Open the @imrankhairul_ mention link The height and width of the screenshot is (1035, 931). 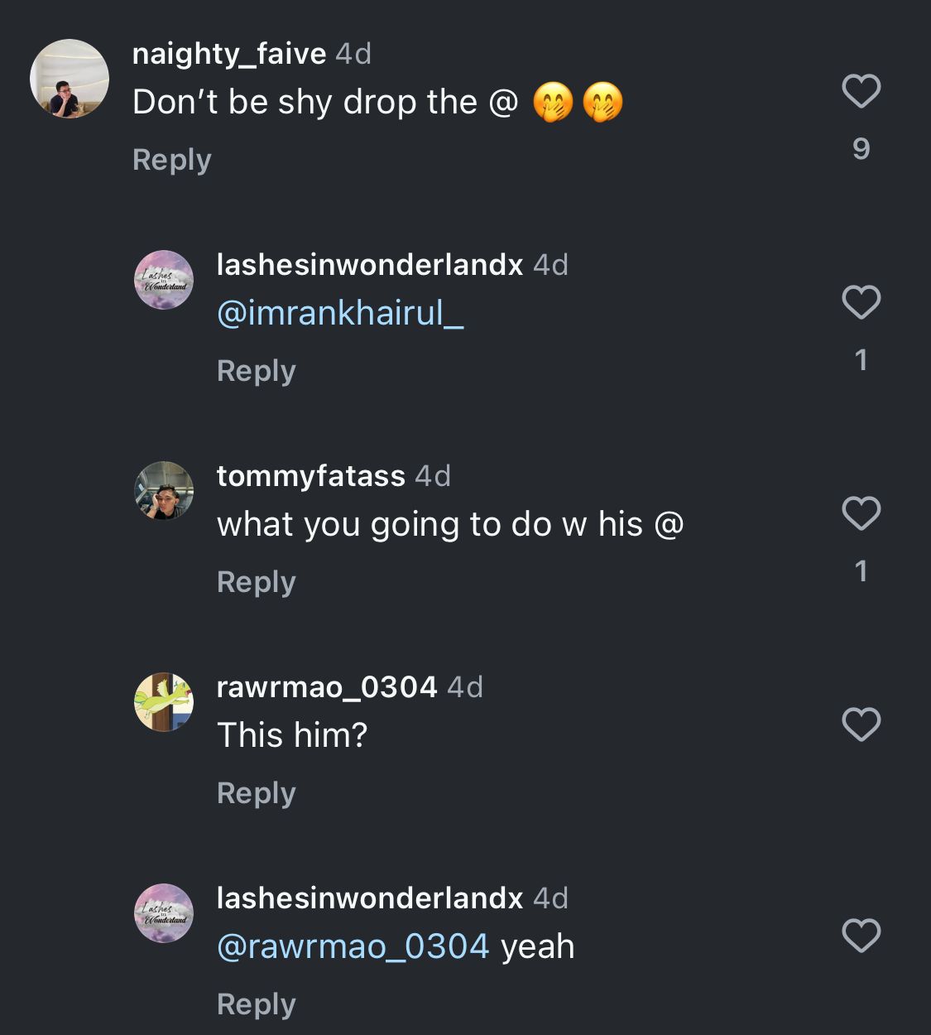(x=340, y=314)
